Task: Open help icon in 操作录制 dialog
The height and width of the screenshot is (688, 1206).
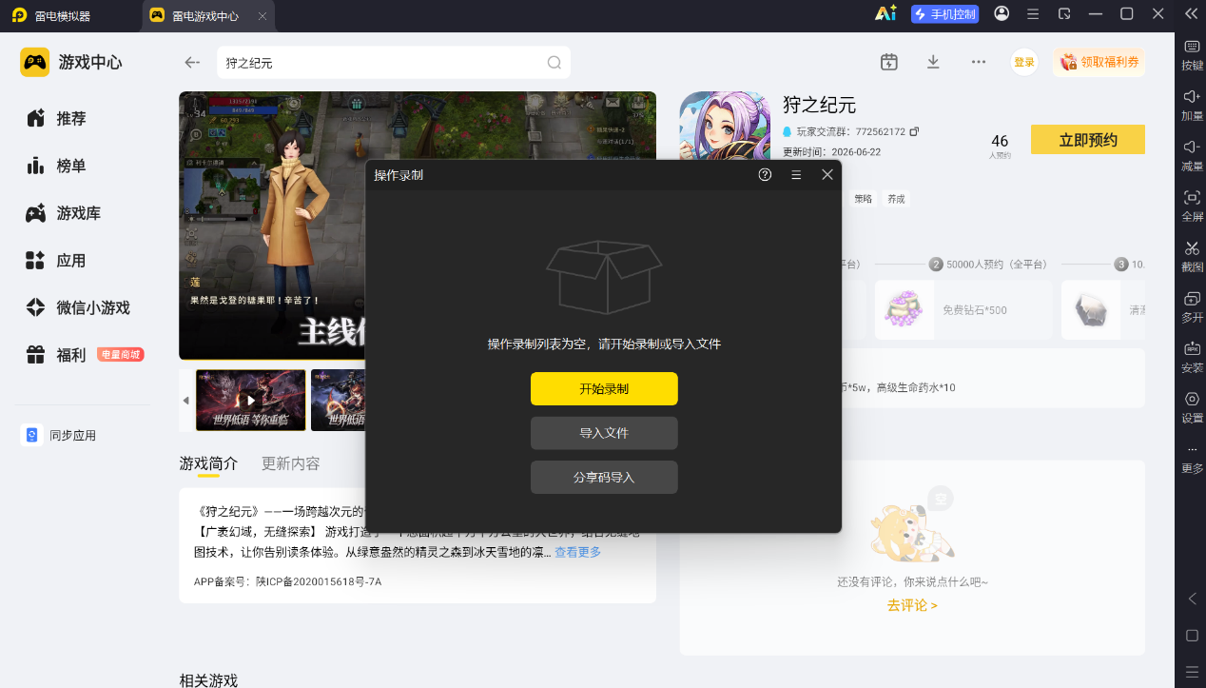Action: click(x=765, y=175)
